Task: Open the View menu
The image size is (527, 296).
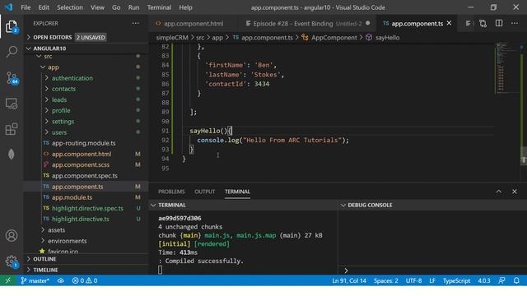Action: [97, 7]
